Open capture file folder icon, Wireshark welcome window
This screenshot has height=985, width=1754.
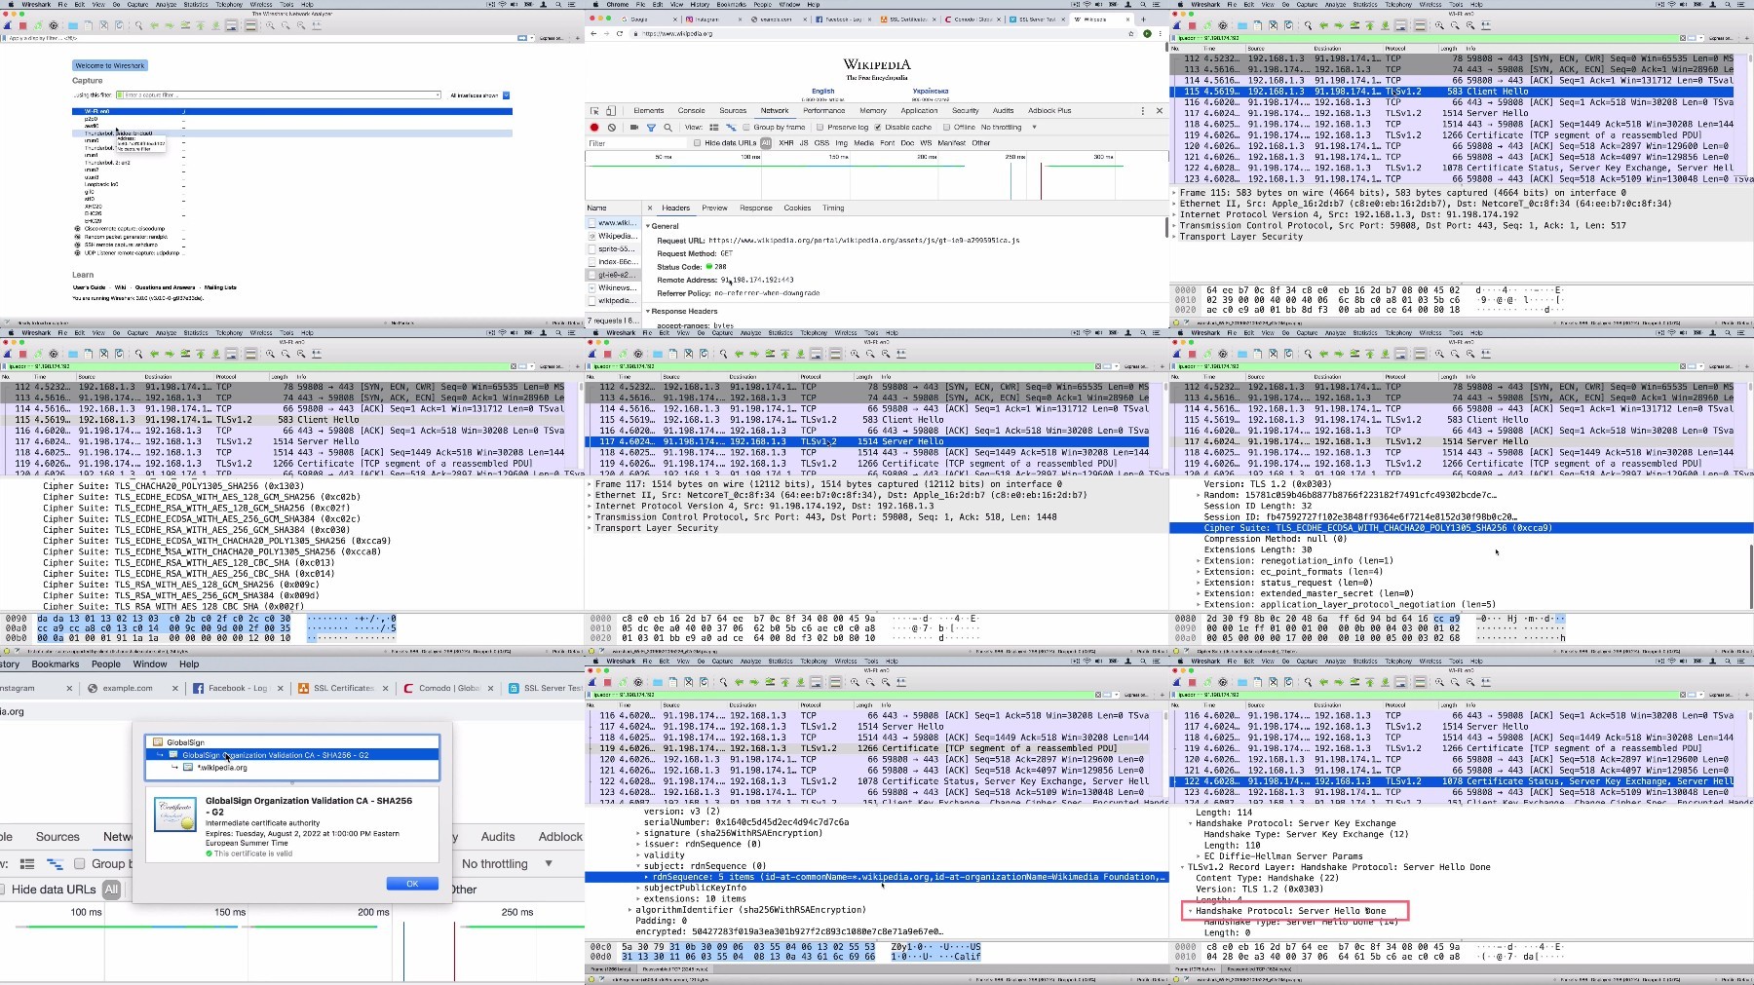pos(73,25)
